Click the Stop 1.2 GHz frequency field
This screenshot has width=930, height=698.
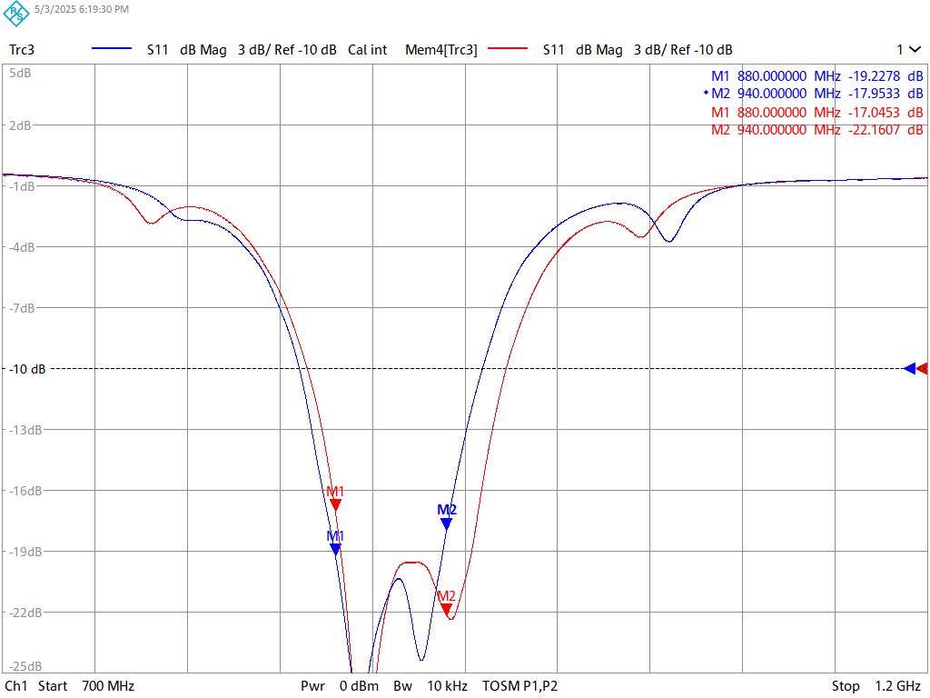[876, 686]
